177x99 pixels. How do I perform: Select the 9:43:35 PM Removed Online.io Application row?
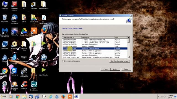pos(95,51)
